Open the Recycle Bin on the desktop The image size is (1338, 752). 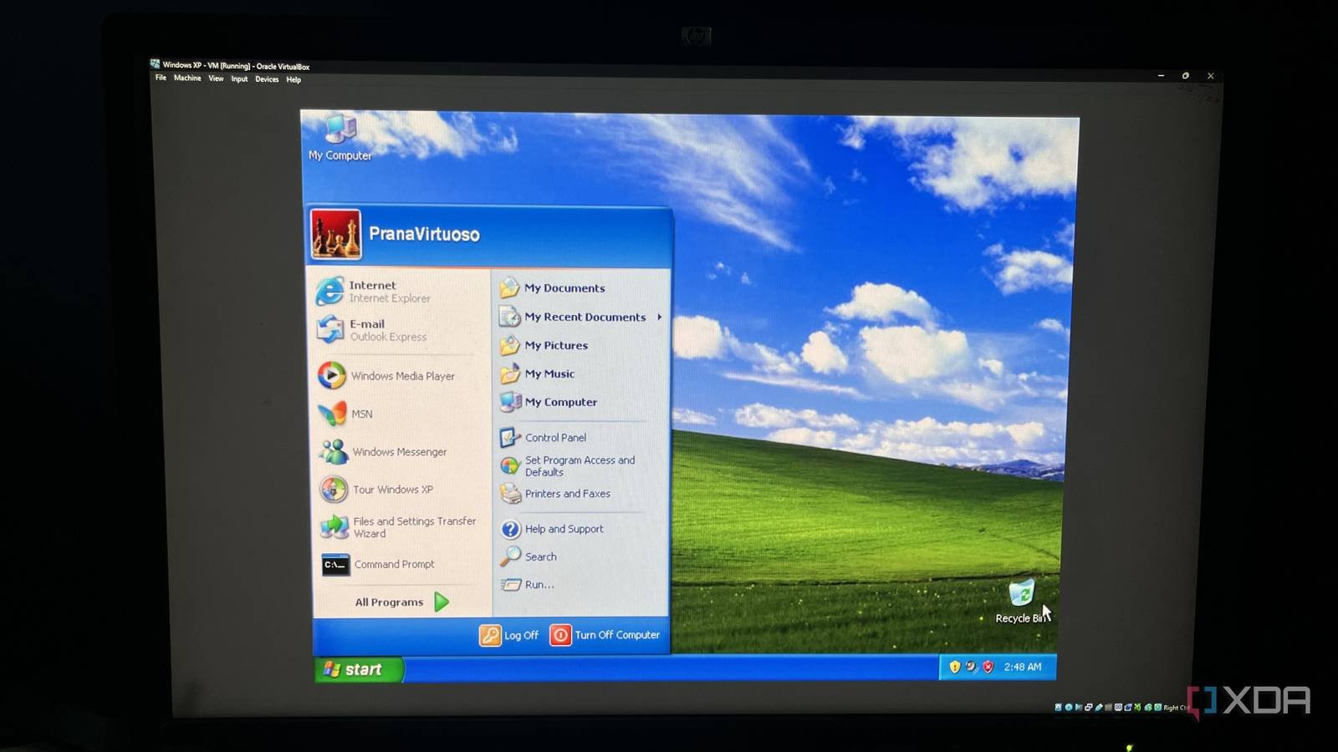pyautogui.click(x=1022, y=595)
